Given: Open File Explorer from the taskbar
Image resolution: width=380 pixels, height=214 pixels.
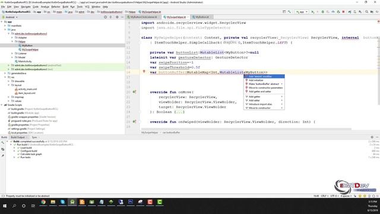Looking at the screenshot, I should (53, 202).
